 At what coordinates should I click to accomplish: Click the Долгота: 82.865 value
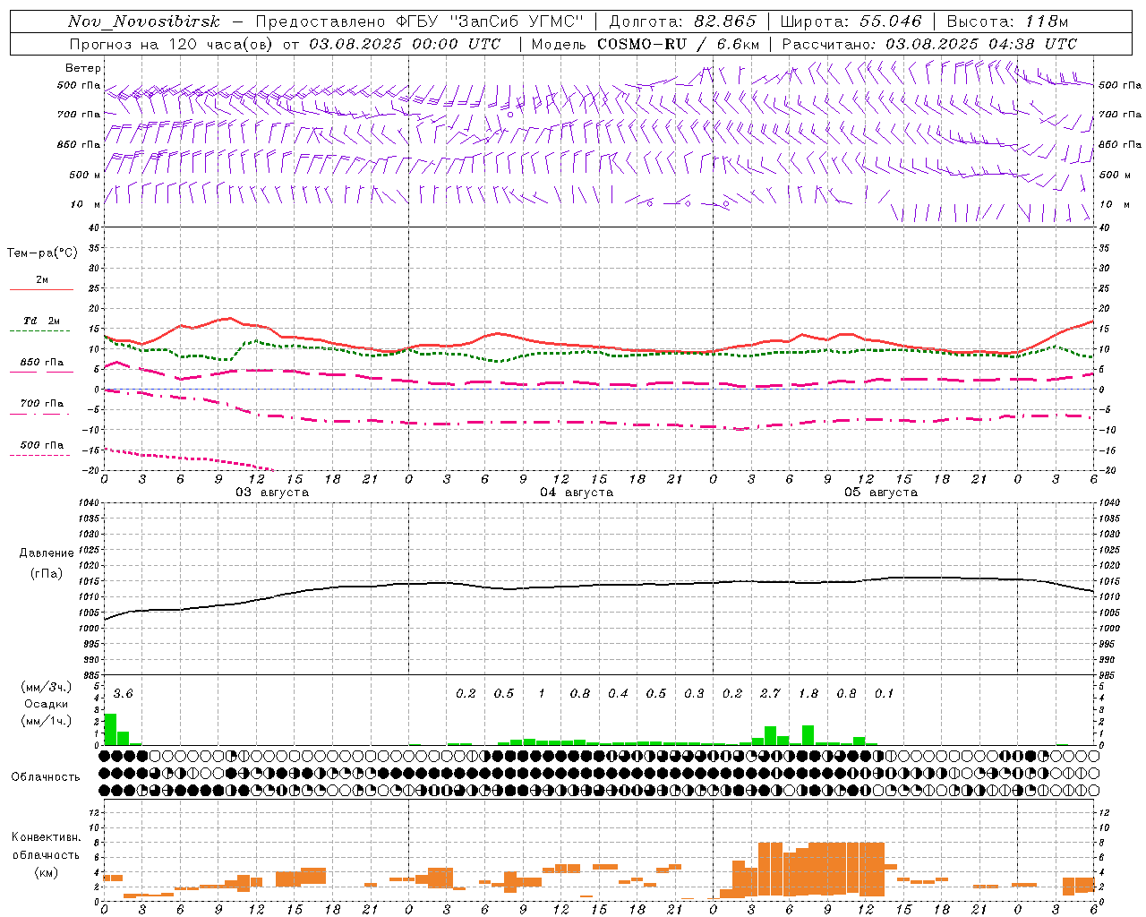point(683,21)
